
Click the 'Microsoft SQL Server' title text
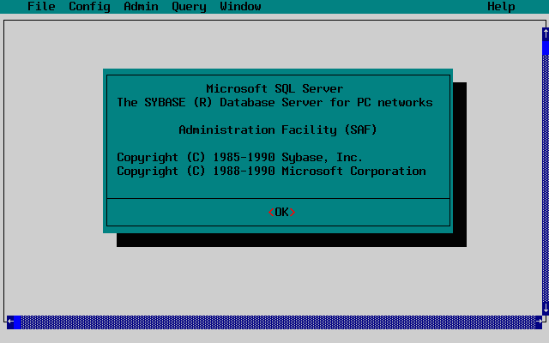(x=274, y=88)
